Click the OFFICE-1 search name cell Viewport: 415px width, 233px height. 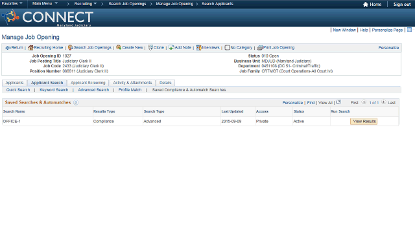pos(12,122)
